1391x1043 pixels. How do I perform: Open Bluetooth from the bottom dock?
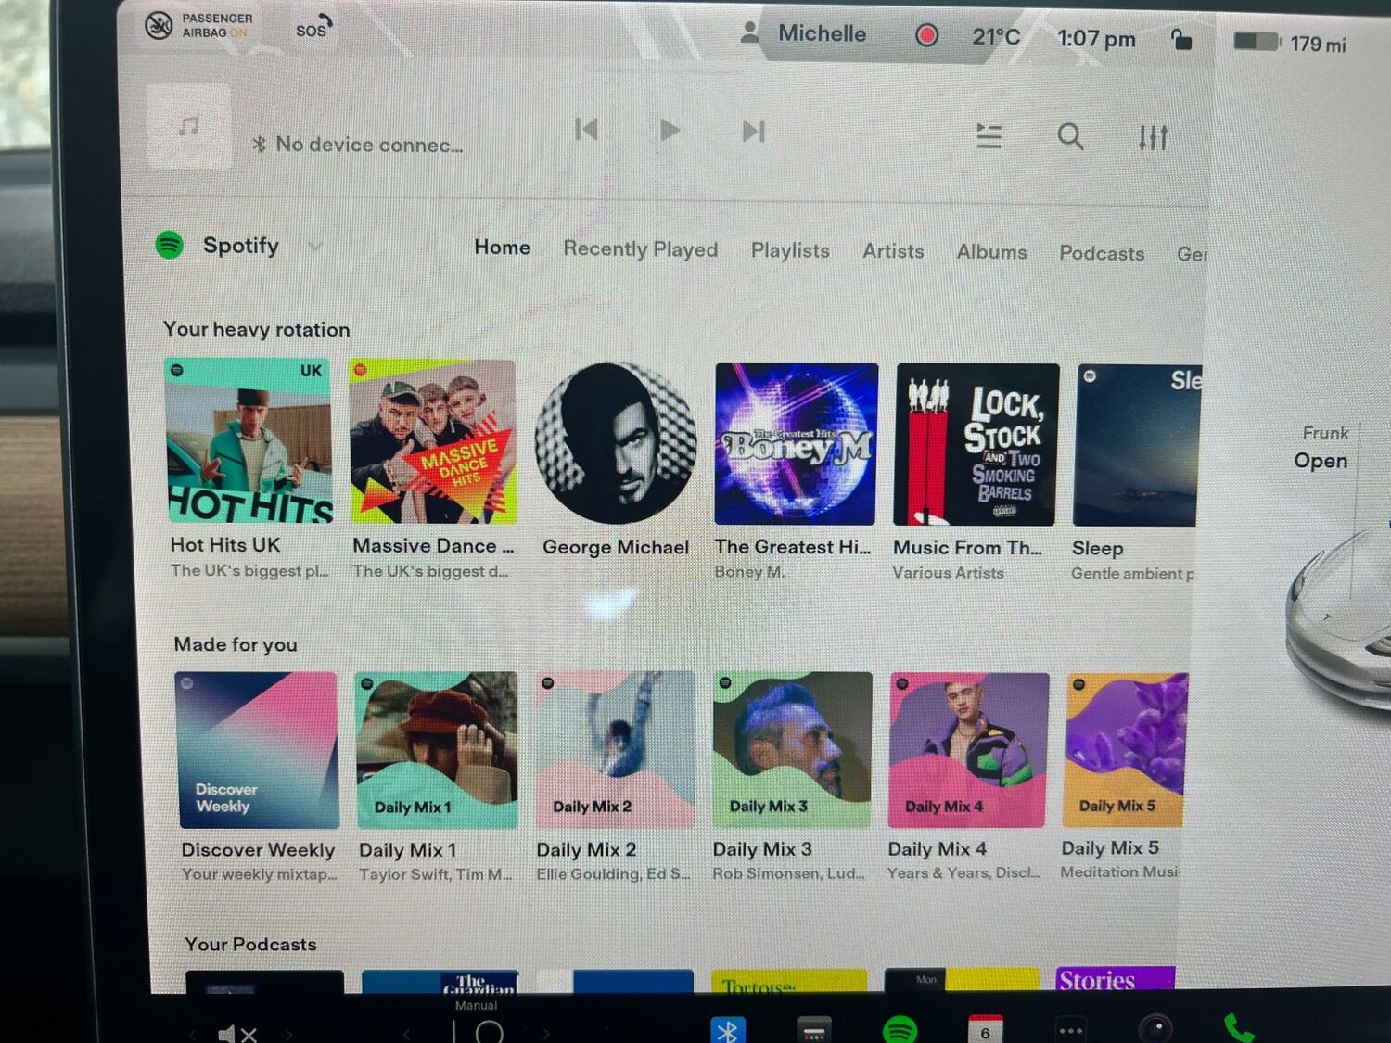(x=728, y=1030)
